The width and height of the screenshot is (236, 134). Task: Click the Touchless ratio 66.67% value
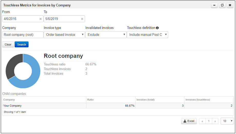[x=91, y=64]
